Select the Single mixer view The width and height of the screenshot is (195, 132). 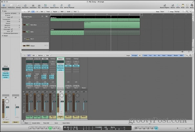[x=128, y=56]
